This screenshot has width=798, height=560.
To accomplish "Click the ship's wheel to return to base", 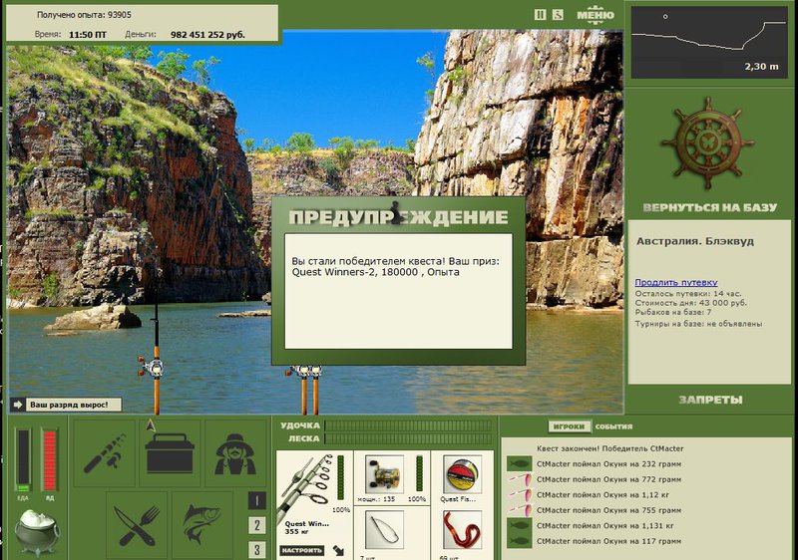I will click(707, 143).
